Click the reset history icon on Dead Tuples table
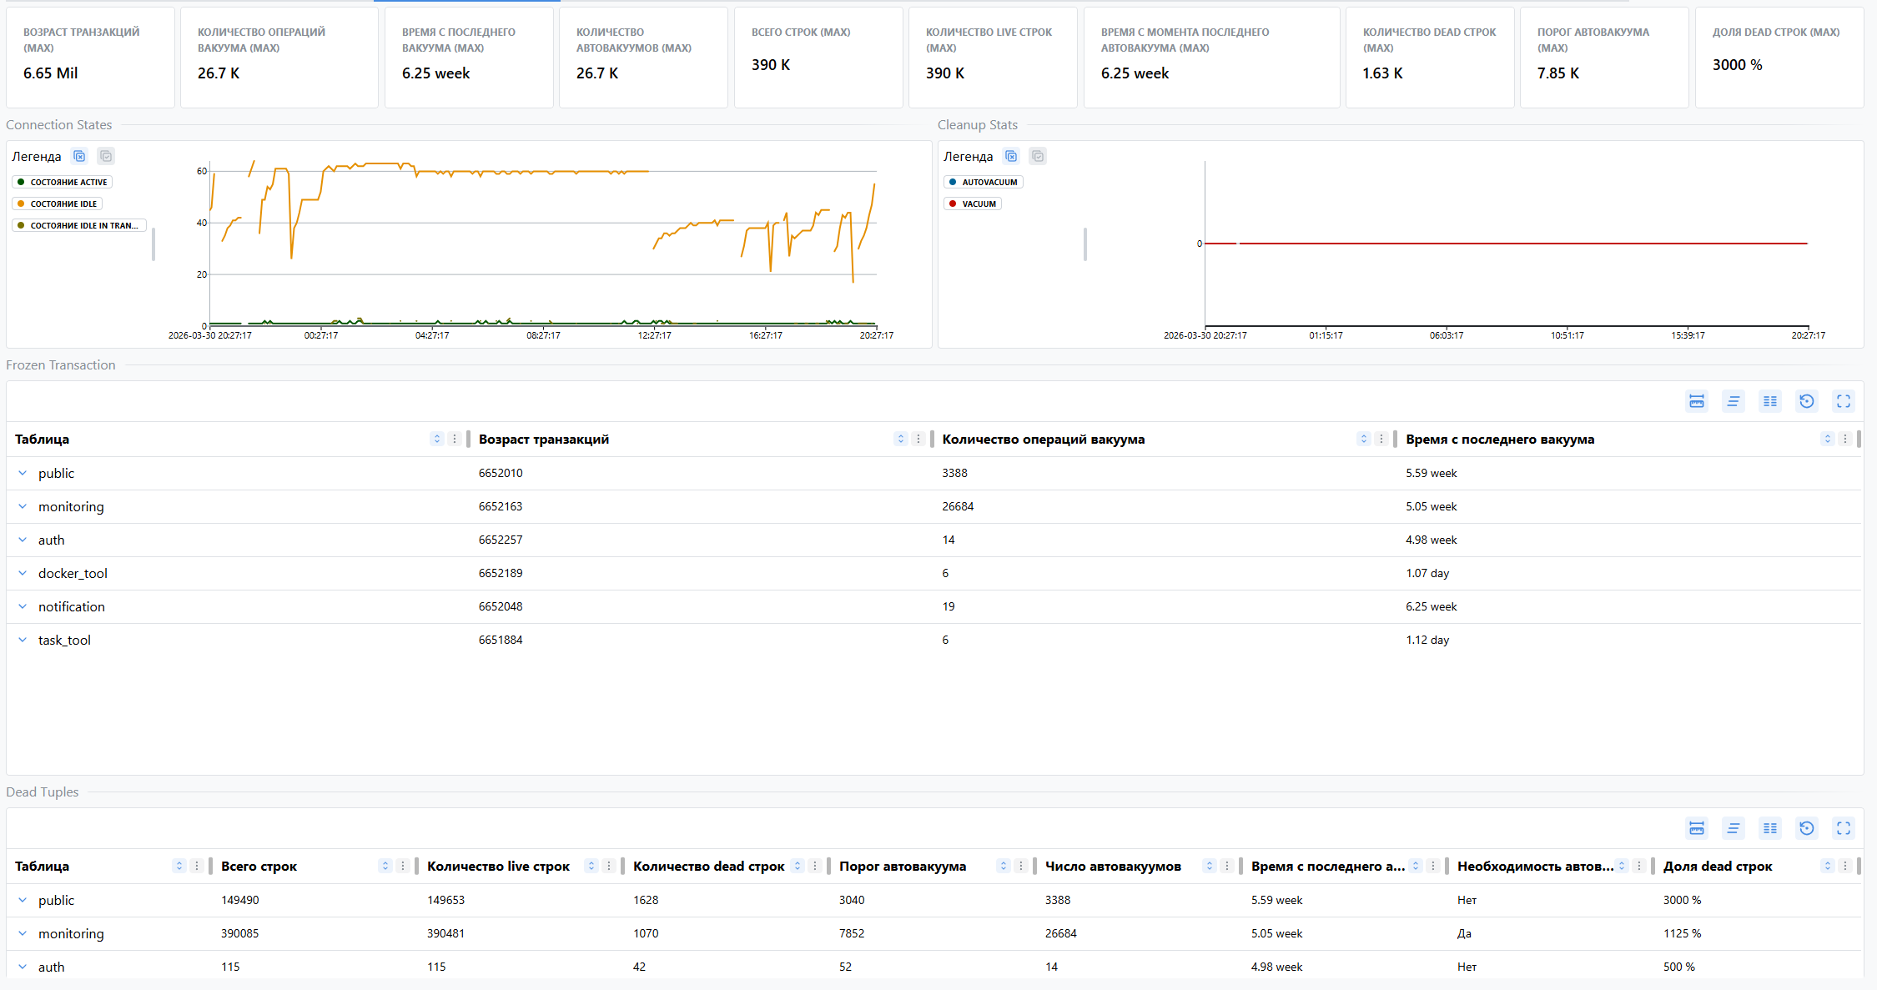The image size is (1877, 990). (1807, 827)
